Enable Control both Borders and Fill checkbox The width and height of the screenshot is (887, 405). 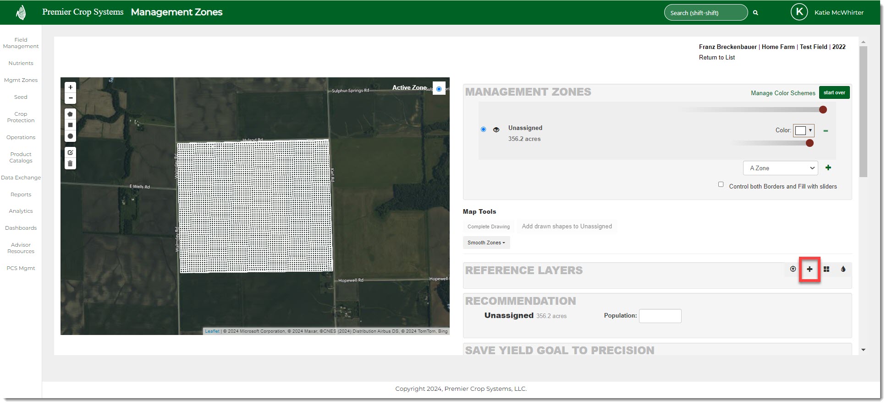(x=721, y=184)
